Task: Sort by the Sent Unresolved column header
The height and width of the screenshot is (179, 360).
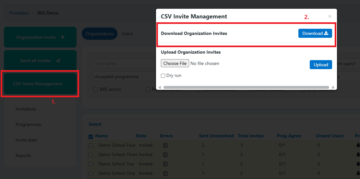Action: (216, 136)
